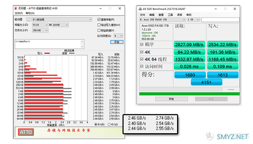Close the AS SSD Benchmark window
Screen dimensions: 253x144
click(235, 9)
